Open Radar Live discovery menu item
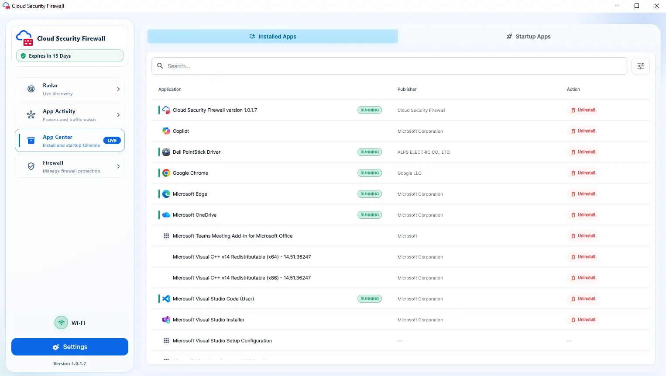 click(70, 89)
